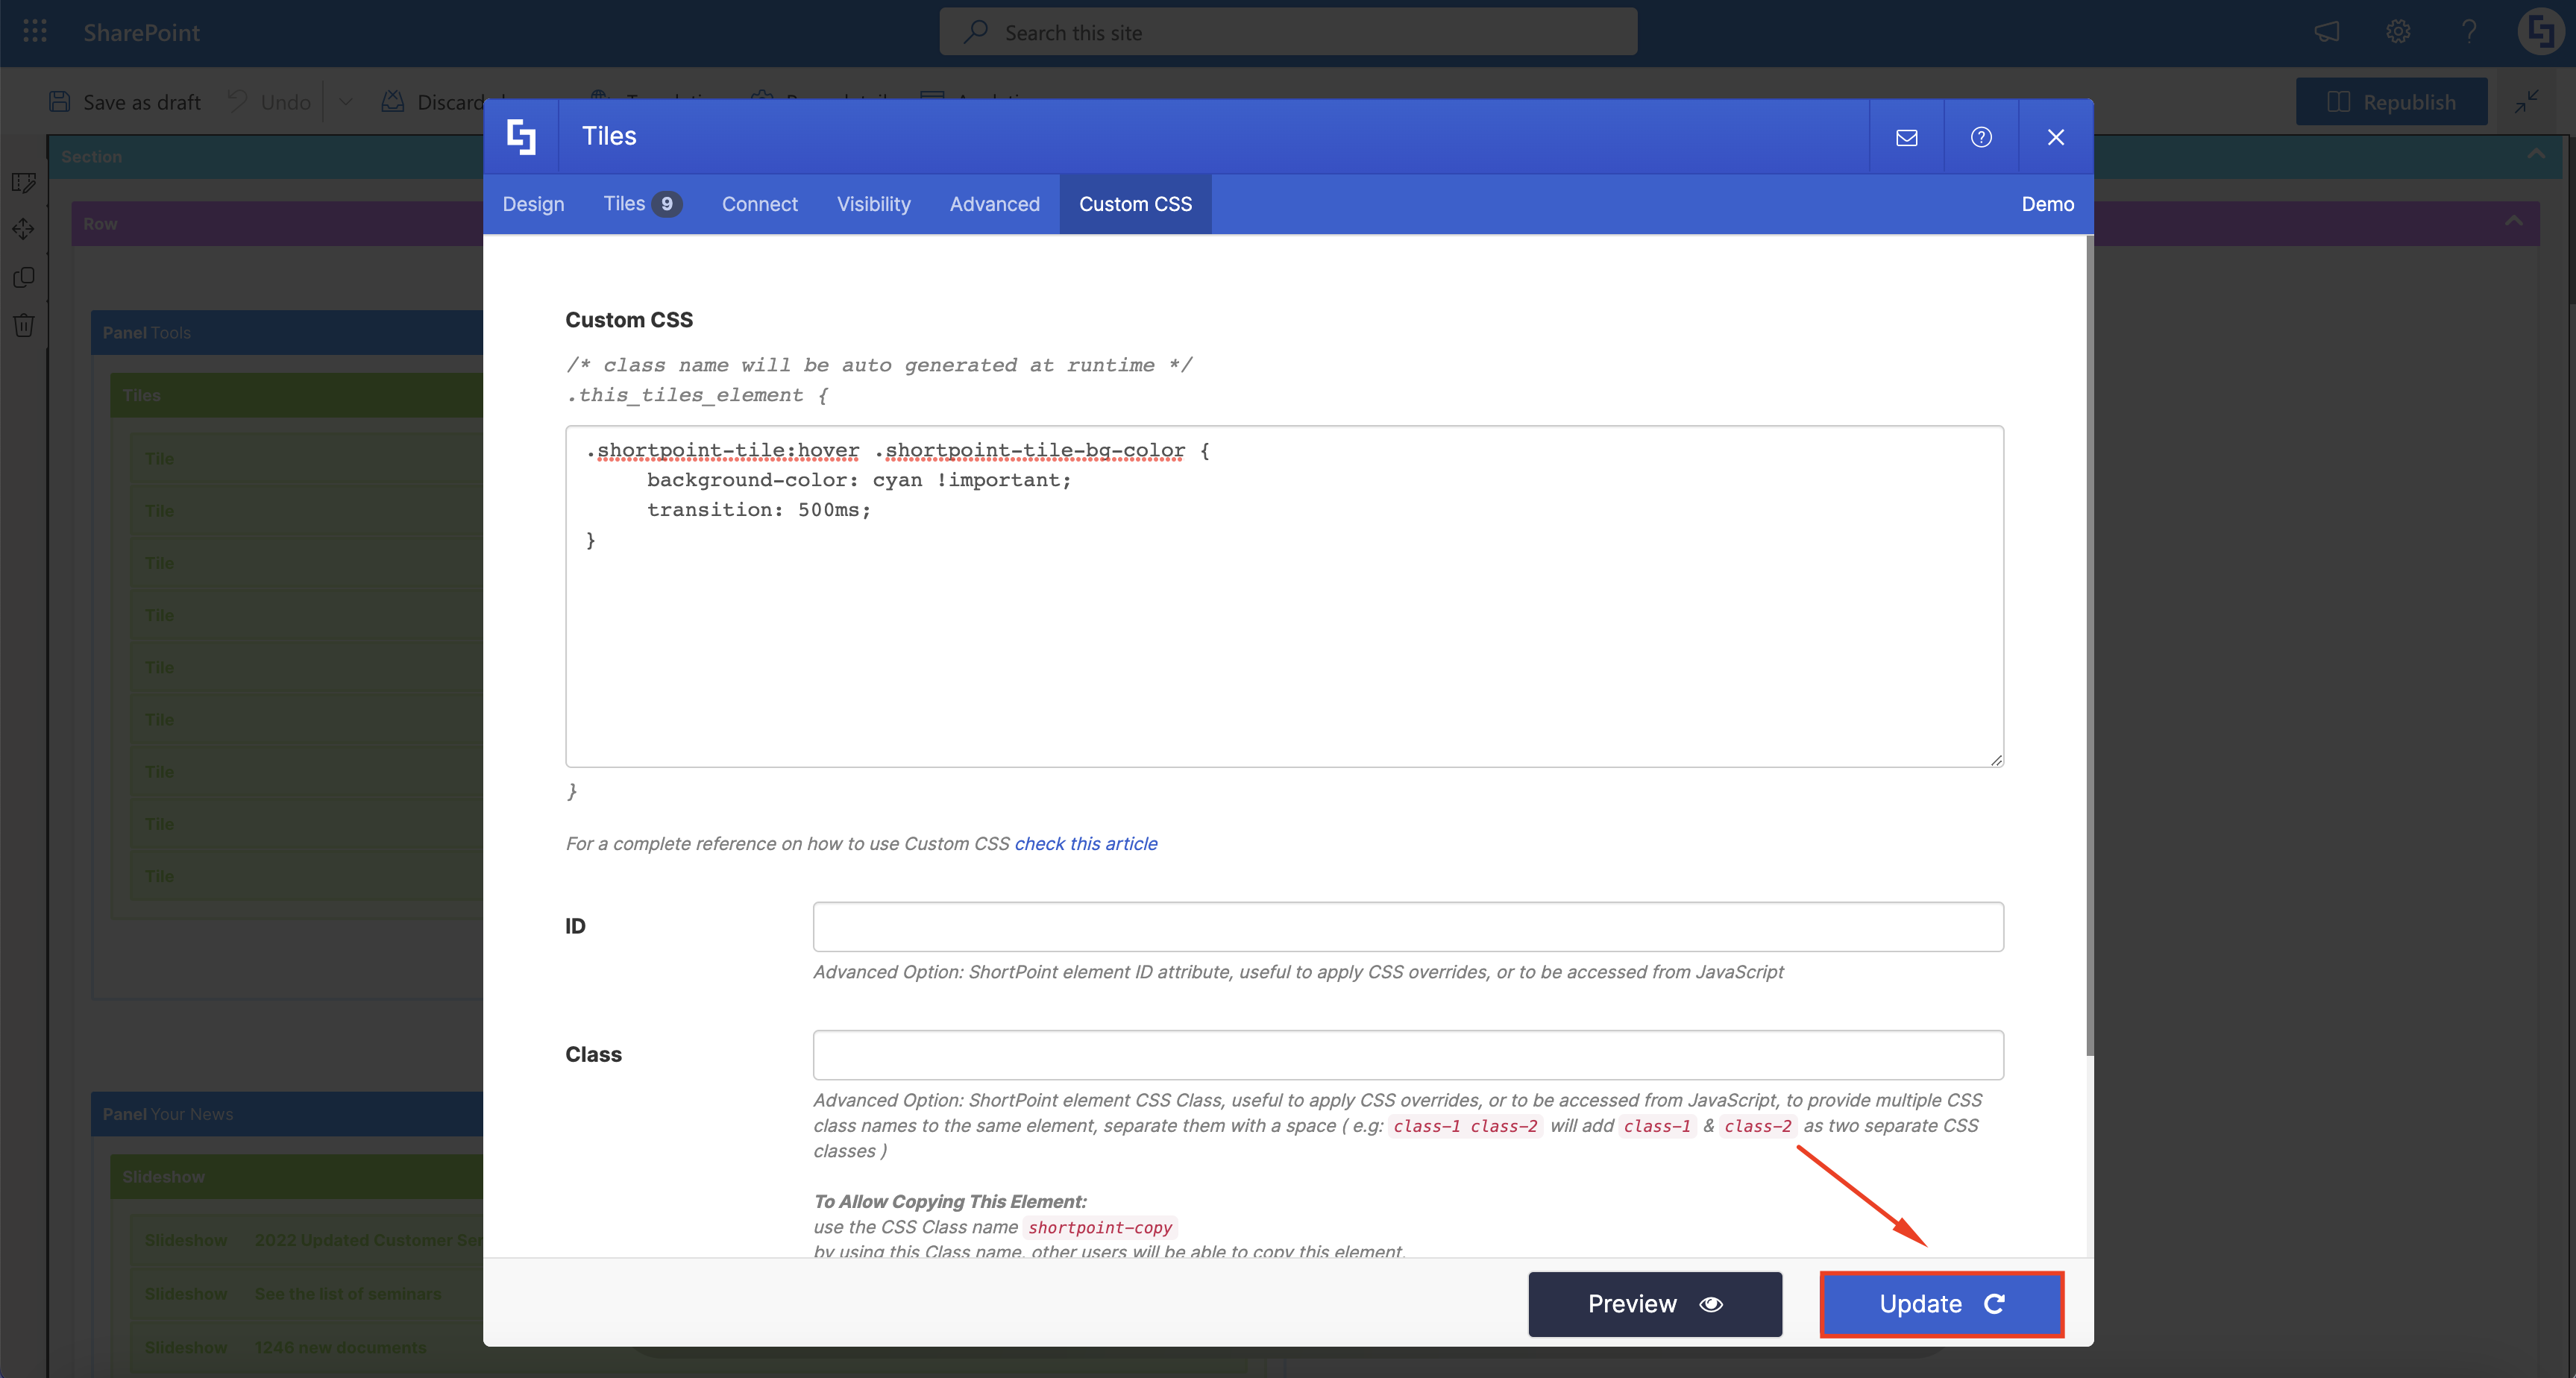This screenshot has height=1378, width=2576.
Task: Open the Visibility tab
Action: [x=873, y=204]
